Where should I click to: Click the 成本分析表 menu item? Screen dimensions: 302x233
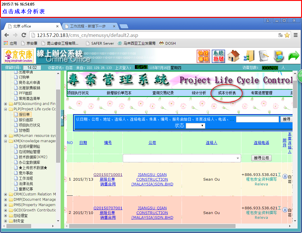[227, 93]
